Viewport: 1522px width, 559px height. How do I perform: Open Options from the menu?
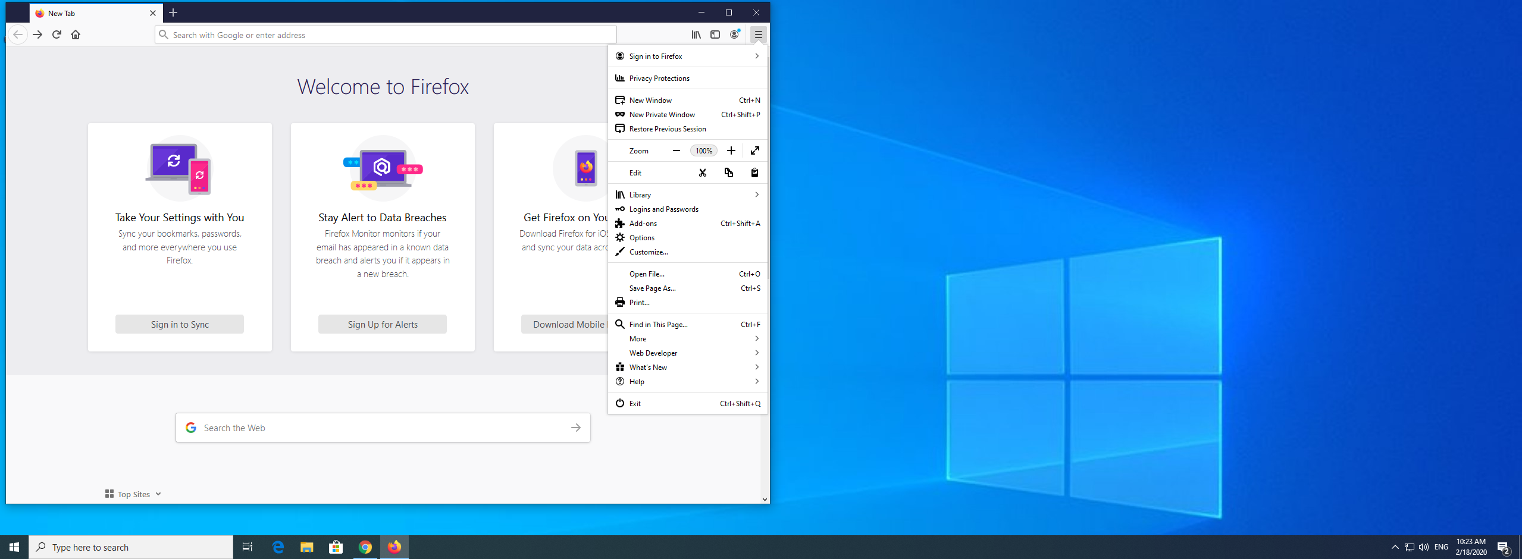(x=688, y=237)
